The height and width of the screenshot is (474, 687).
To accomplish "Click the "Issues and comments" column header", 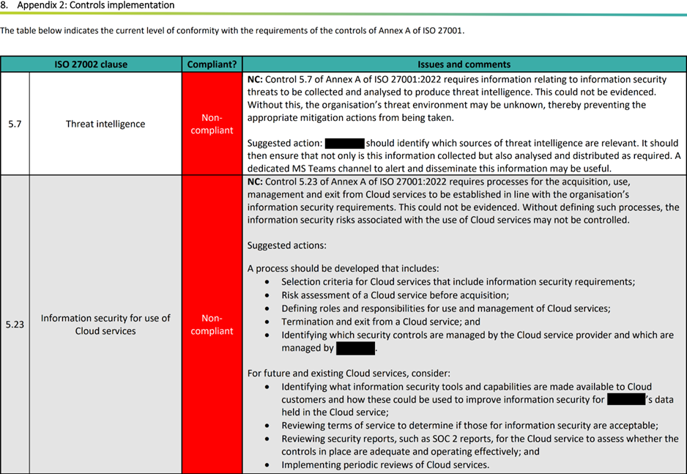I will [464, 64].
